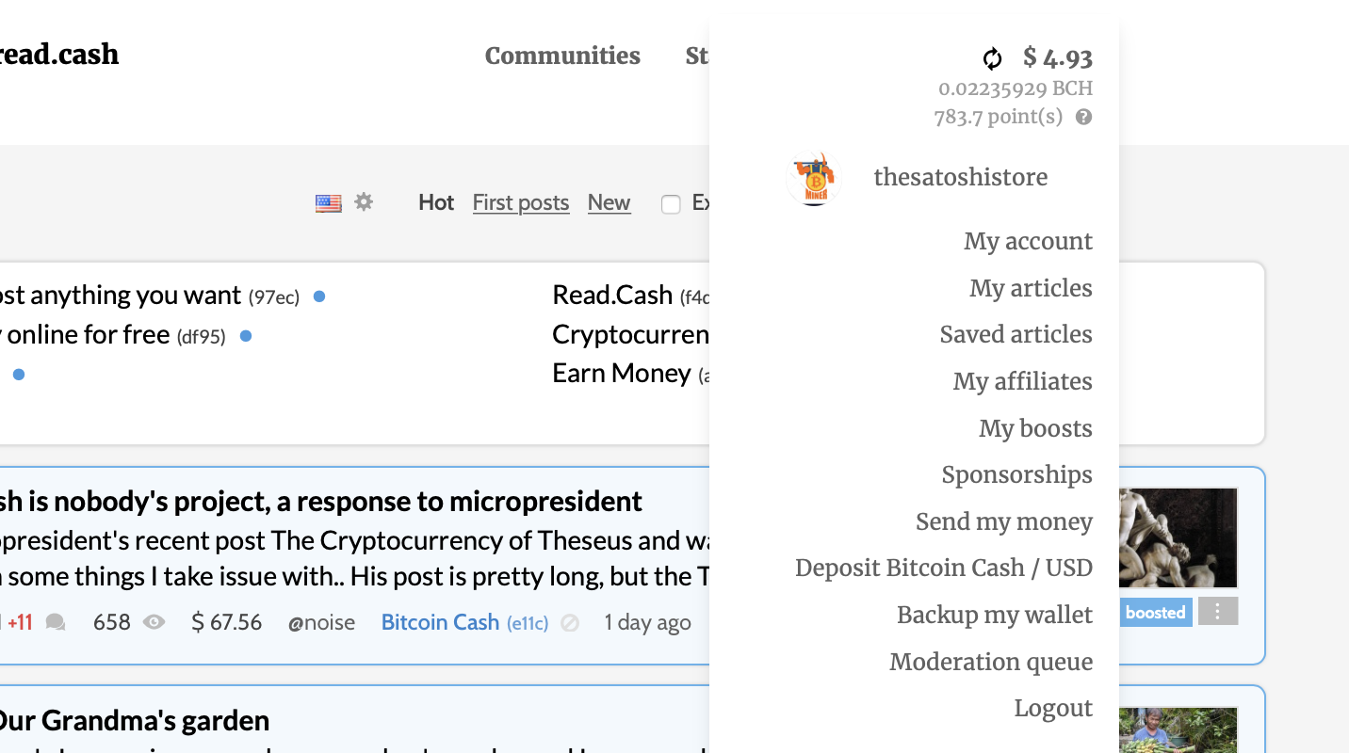1349x753 pixels.
Task: Click the eye views icon beside 658
Action: pyautogui.click(x=154, y=622)
